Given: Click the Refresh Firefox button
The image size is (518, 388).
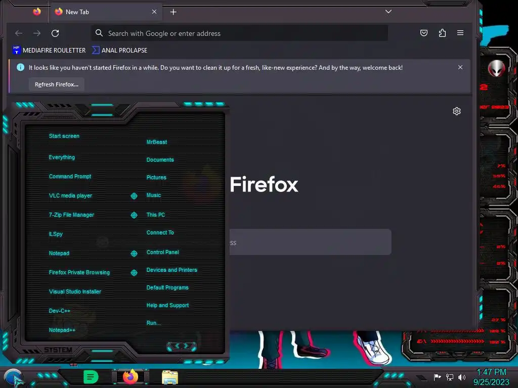Looking at the screenshot, I should click(57, 84).
